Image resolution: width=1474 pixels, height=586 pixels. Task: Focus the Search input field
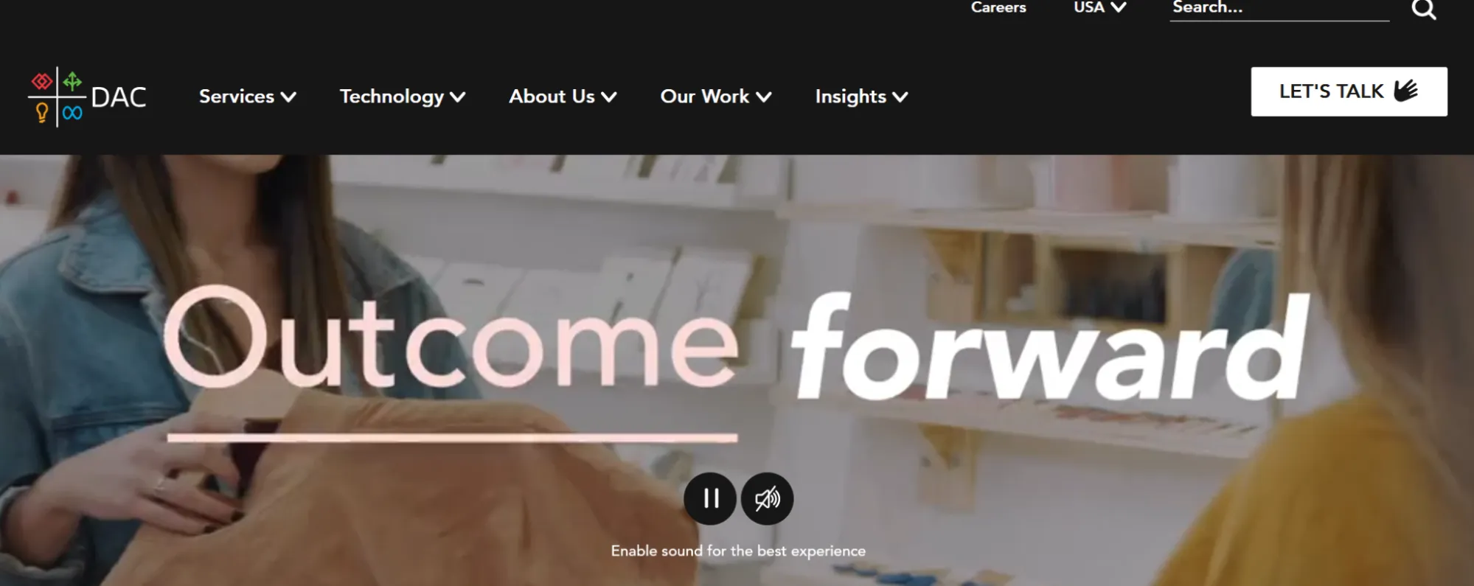coord(1279,10)
